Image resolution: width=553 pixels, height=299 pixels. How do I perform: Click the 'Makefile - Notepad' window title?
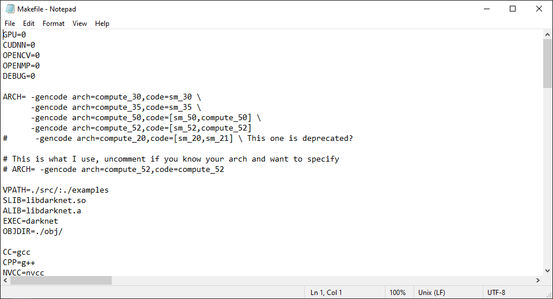pyautogui.click(x=47, y=9)
